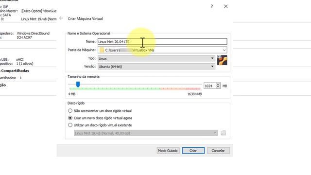311x175 pixels.
Task: Increase memory with the spinner up arrow
Action: click(x=218, y=84)
